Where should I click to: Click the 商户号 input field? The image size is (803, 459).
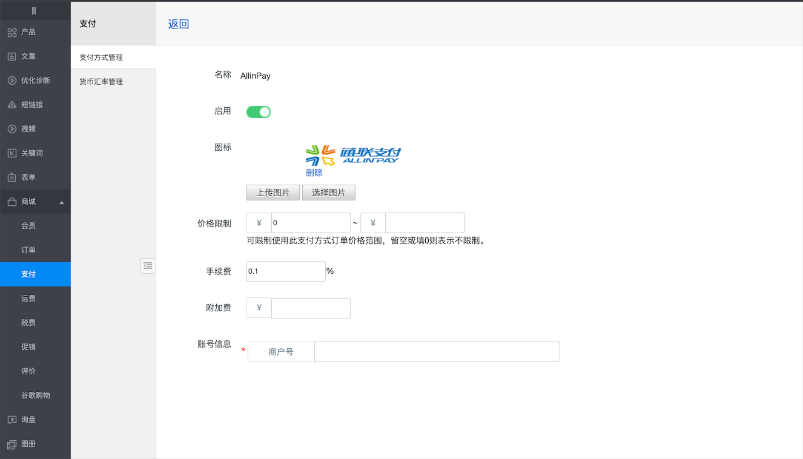[437, 352]
